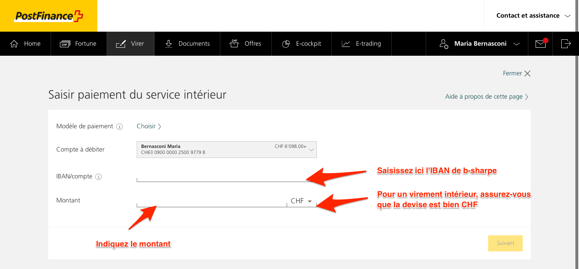579x269 pixels.
Task: Click the Fortune CHF wallet icon
Action: [65, 44]
